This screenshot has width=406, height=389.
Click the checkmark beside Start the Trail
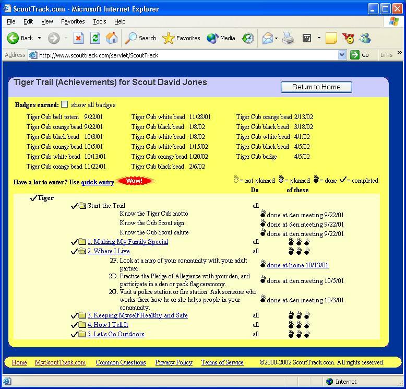coord(74,206)
